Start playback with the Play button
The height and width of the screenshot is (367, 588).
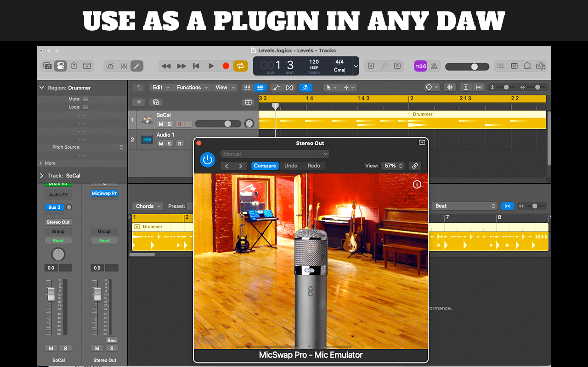[x=211, y=66]
